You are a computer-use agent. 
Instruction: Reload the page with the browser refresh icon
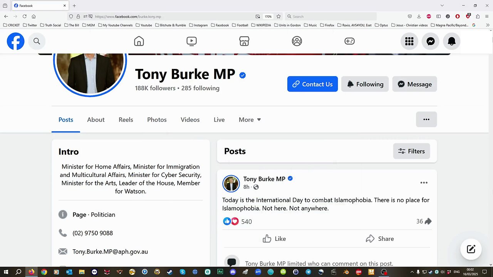tap(24, 16)
